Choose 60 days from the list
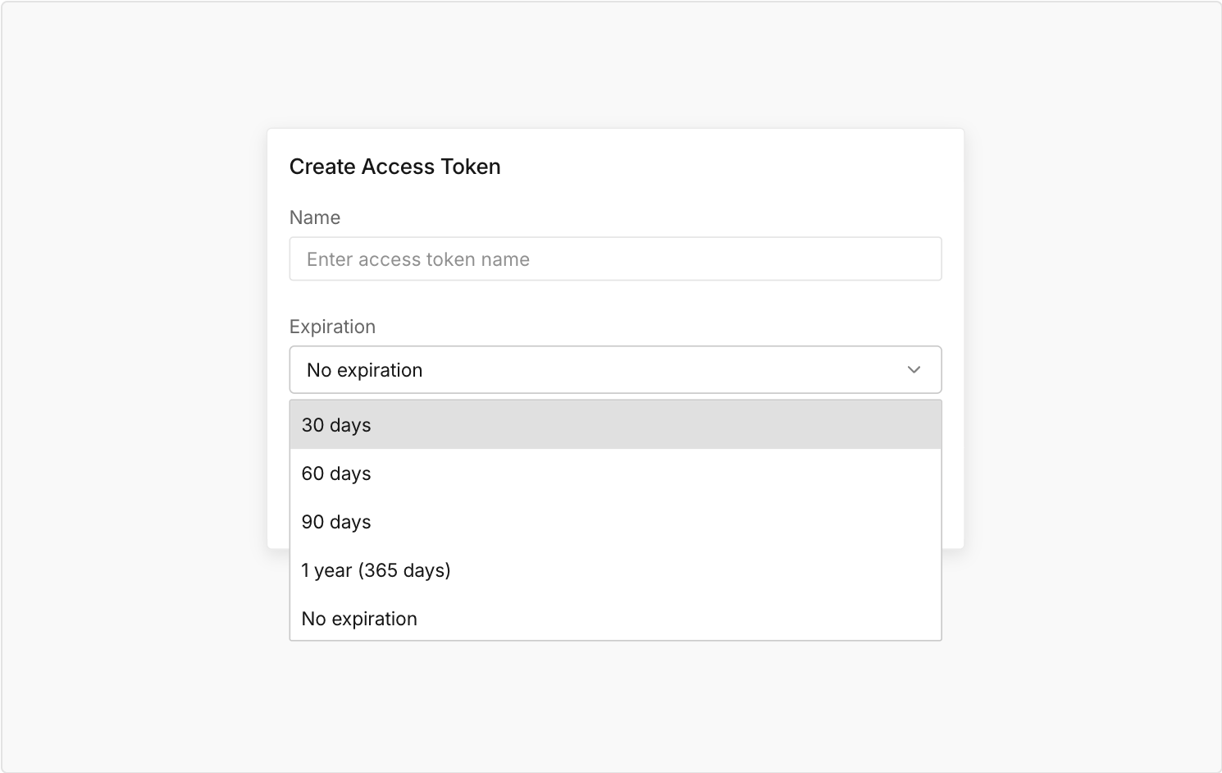The image size is (1222, 773). click(x=615, y=473)
